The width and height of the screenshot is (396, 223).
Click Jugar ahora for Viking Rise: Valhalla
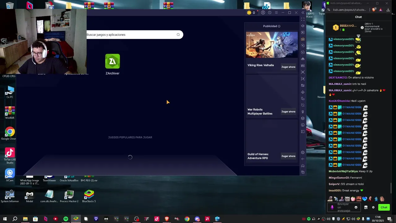coord(288,67)
